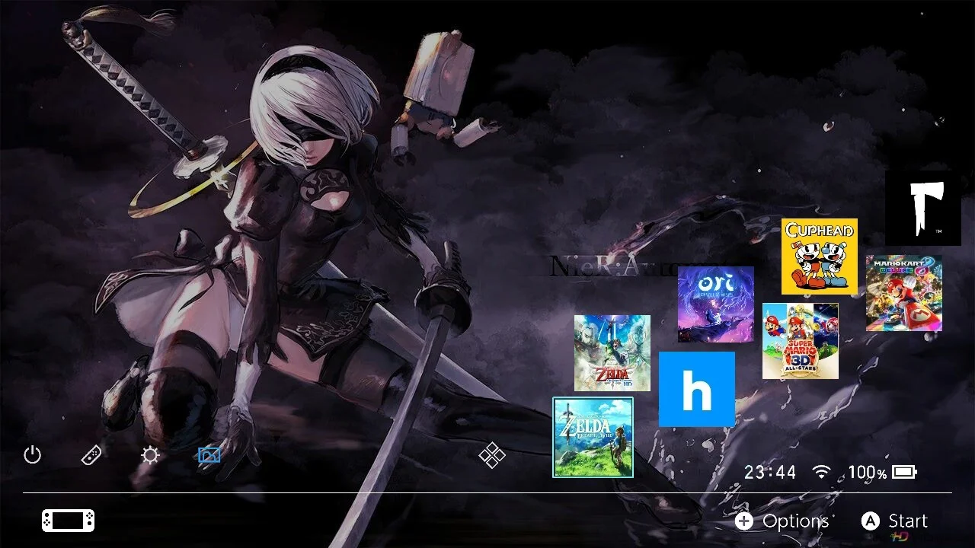Open the Album with the highlighted photo icon
Viewport: 975px width, 548px height.
point(209,454)
